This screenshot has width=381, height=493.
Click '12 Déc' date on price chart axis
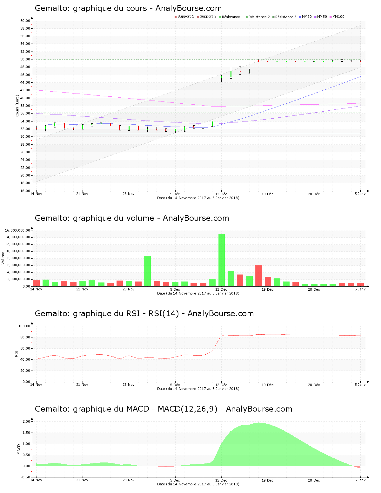click(221, 194)
